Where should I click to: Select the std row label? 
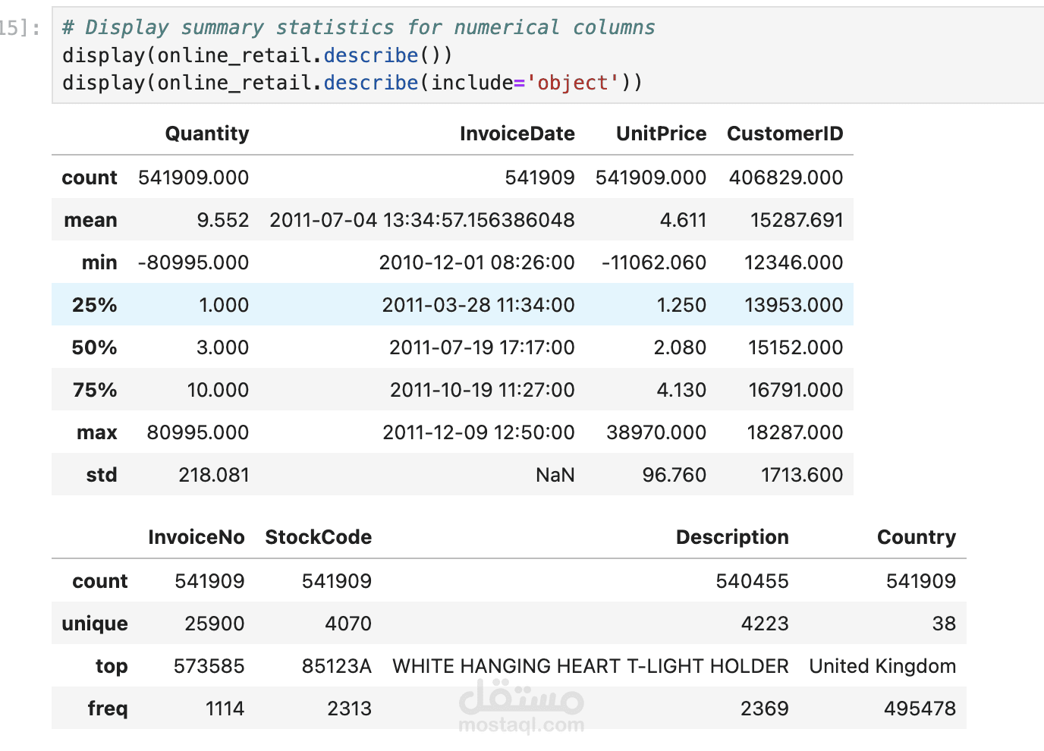[101, 475]
